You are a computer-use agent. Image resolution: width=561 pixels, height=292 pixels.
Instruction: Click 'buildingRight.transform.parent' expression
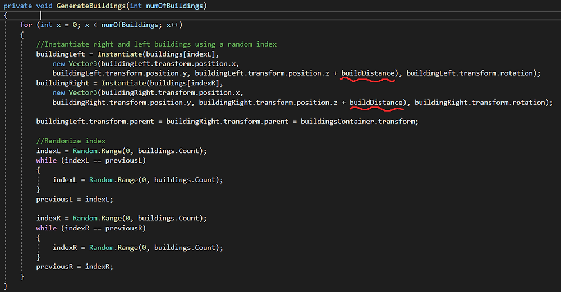228,122
